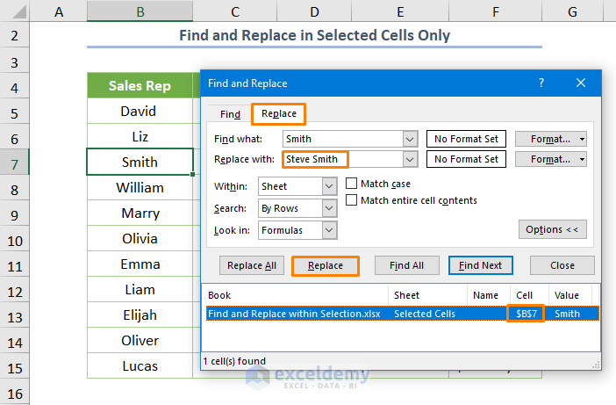Toggle Match entire cell contents
This screenshot has width=616, height=405.
coord(352,200)
